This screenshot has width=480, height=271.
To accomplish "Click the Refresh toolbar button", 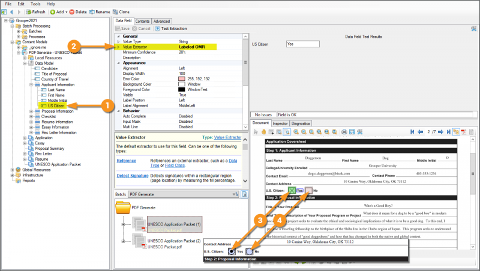I will pos(36,12).
